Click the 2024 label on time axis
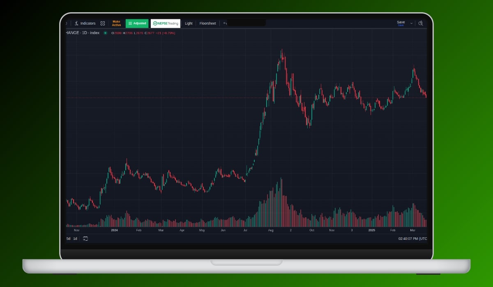Image resolution: width=493 pixels, height=287 pixels. point(114,230)
